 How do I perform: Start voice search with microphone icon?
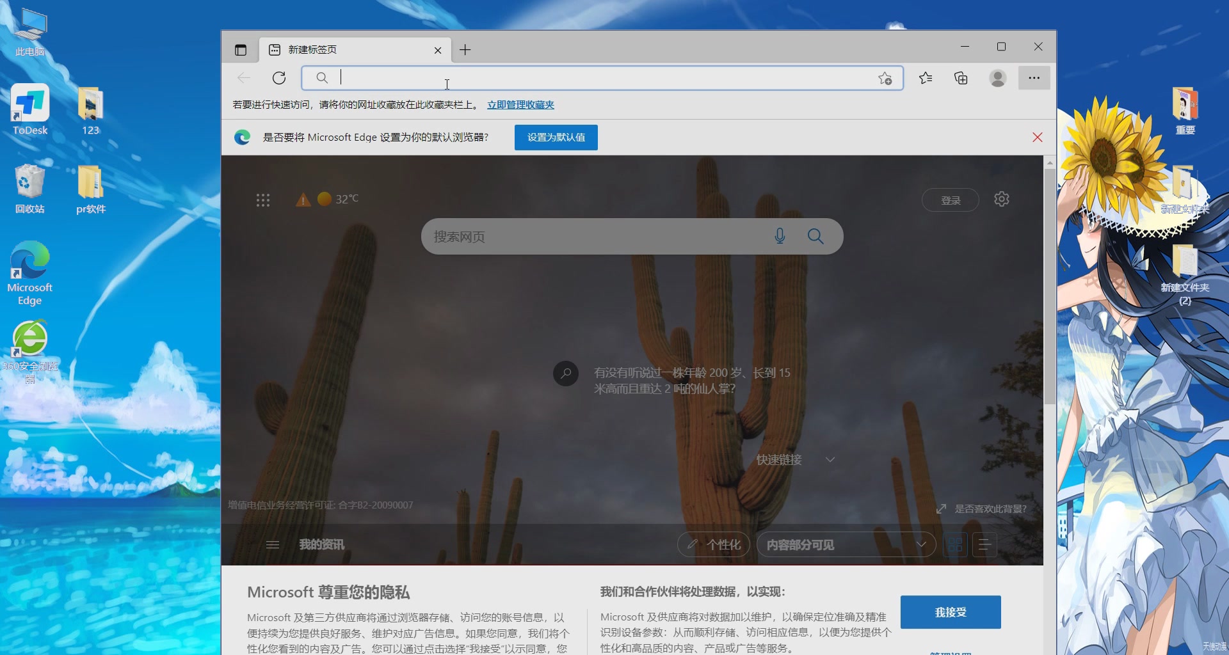[x=780, y=237]
